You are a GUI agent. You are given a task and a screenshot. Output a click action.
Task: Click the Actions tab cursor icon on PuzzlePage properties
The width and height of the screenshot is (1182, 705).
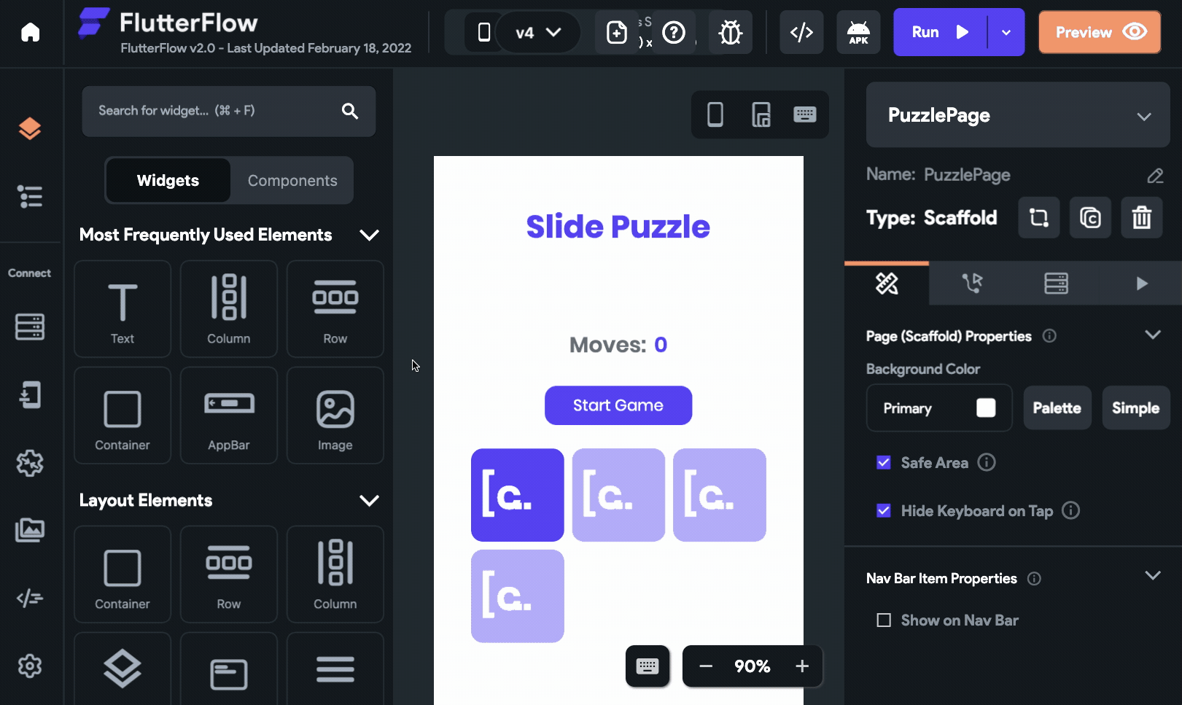pos(971,284)
